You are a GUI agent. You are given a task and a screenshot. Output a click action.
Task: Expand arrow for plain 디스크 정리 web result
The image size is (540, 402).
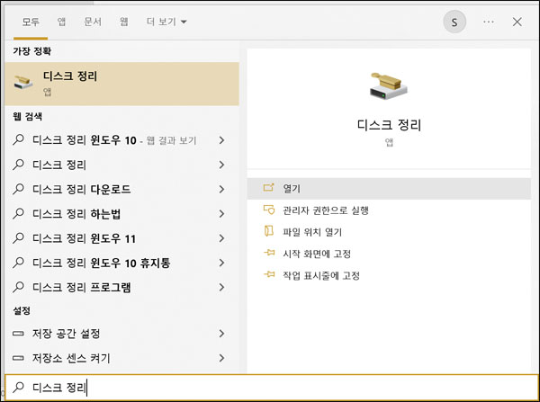(x=221, y=165)
